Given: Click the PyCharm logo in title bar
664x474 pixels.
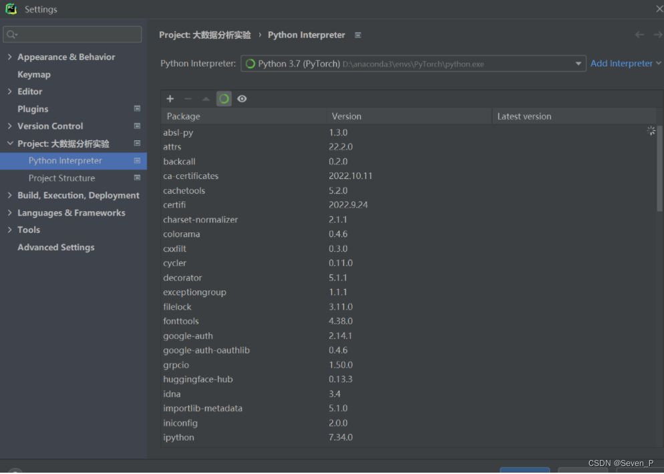Looking at the screenshot, I should [11, 9].
